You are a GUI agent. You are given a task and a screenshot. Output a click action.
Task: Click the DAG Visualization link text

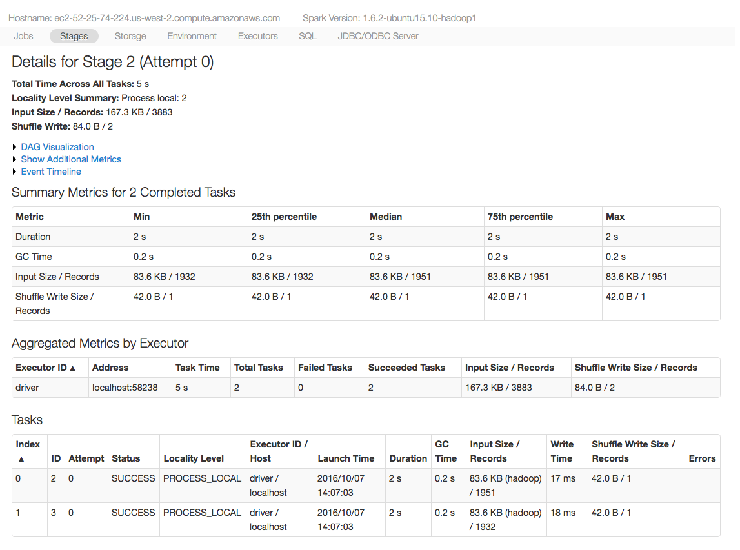click(57, 147)
